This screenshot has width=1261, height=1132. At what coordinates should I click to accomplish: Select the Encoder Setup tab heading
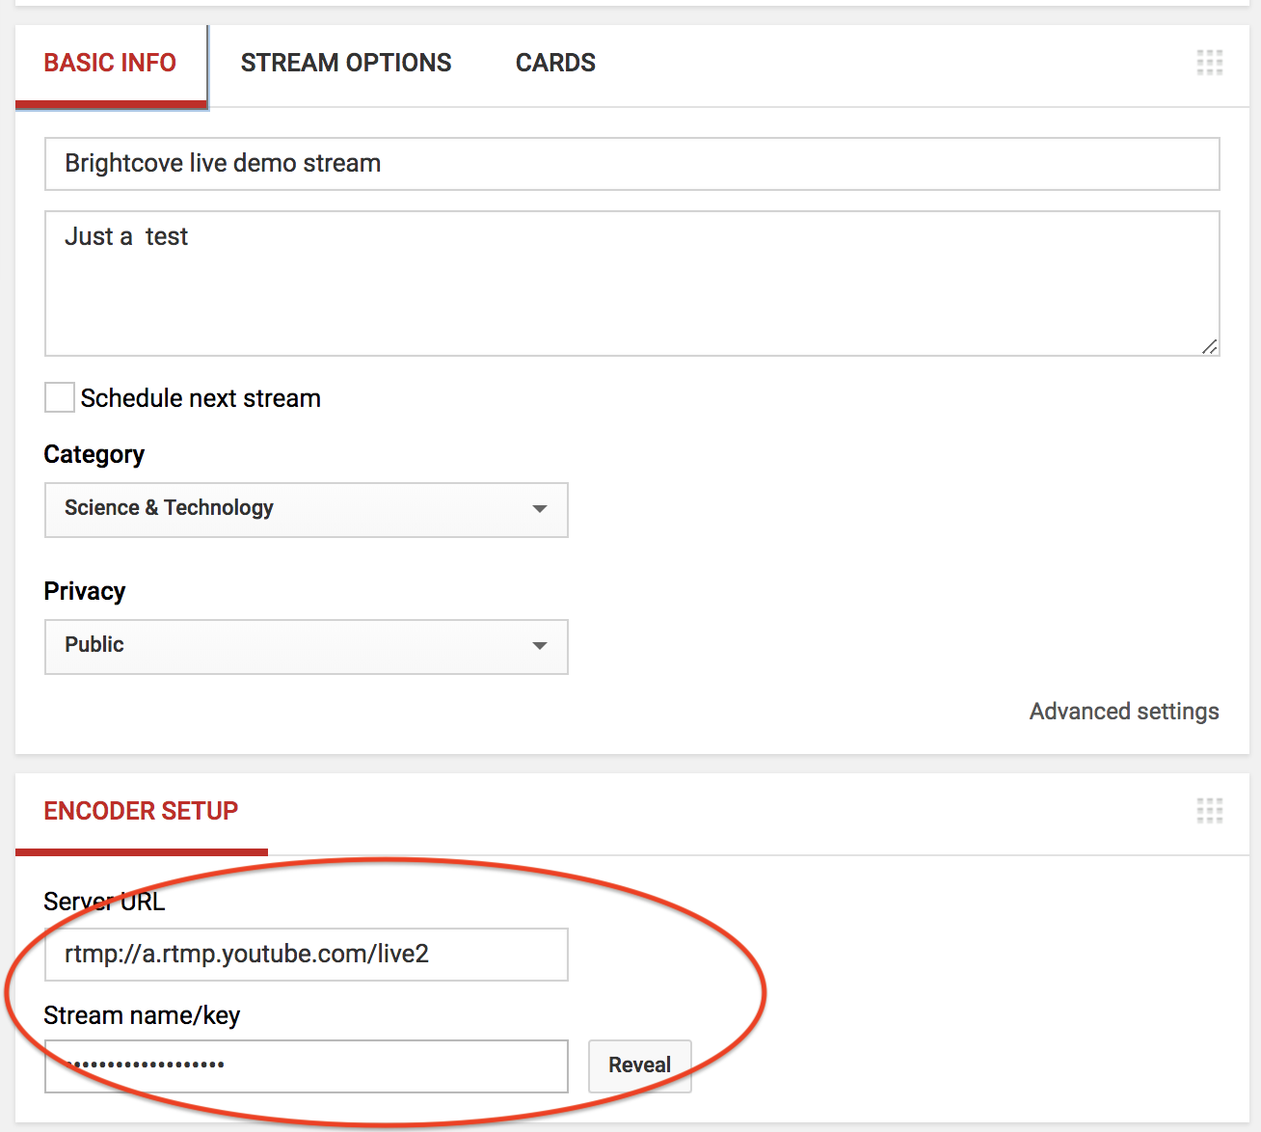point(141,812)
